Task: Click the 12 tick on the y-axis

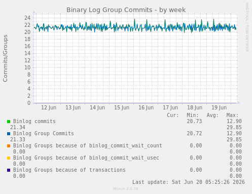Action: tap(27, 60)
